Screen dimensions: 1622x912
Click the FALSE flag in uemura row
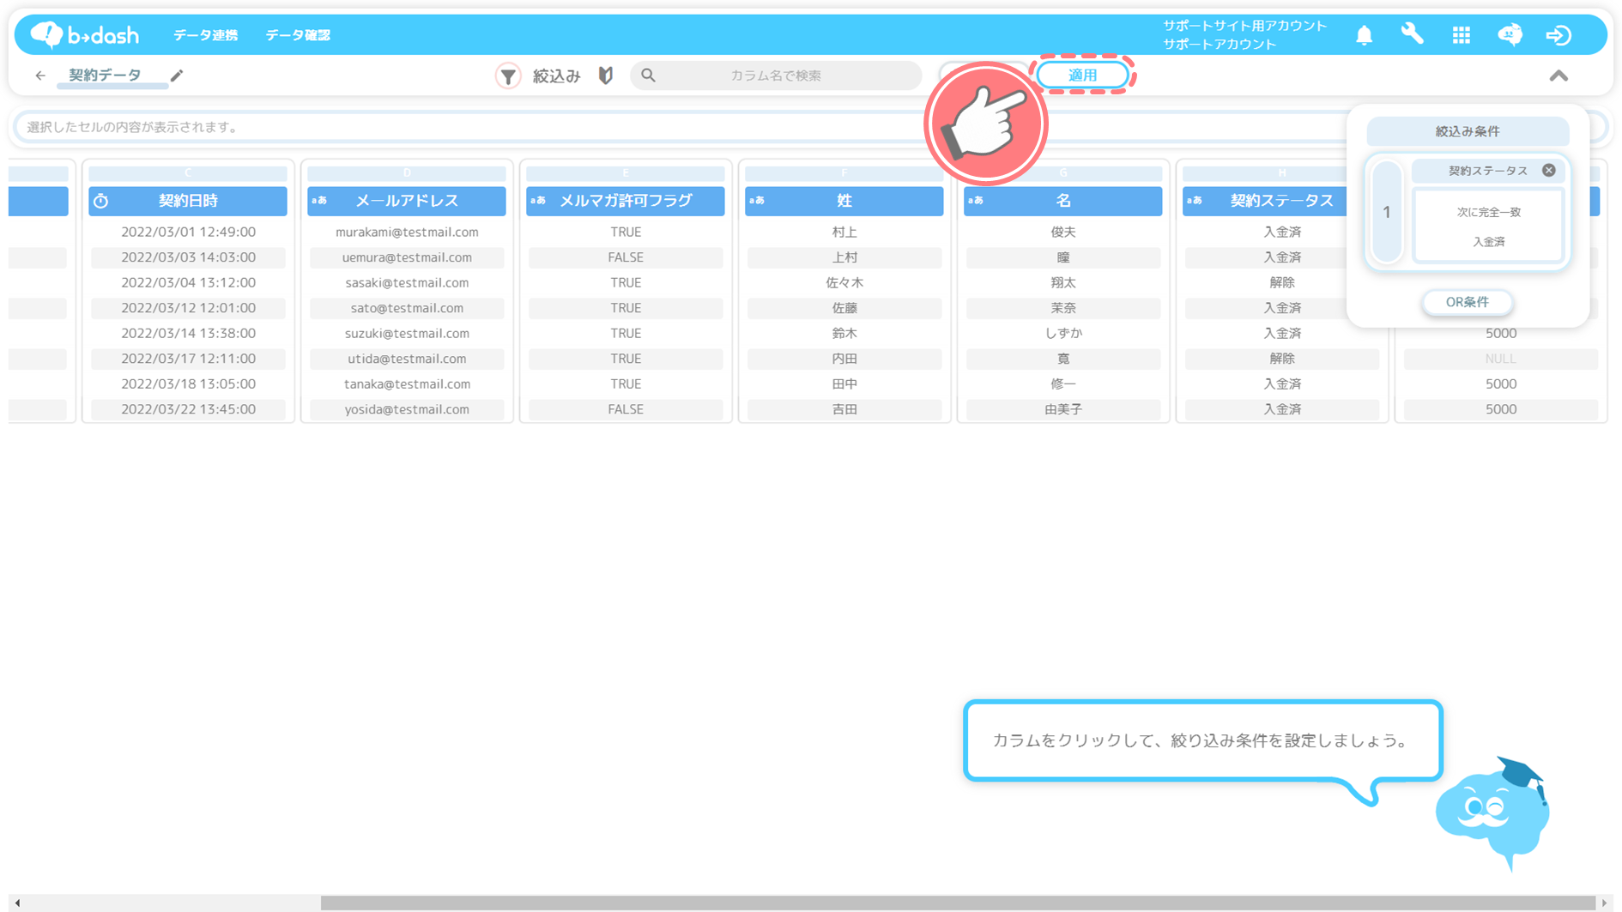pos(626,257)
